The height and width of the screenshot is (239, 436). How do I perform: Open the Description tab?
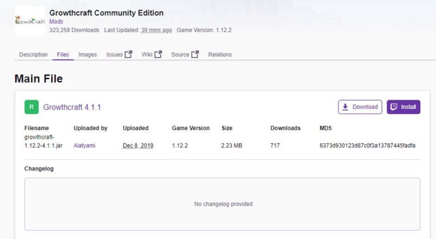[33, 55]
